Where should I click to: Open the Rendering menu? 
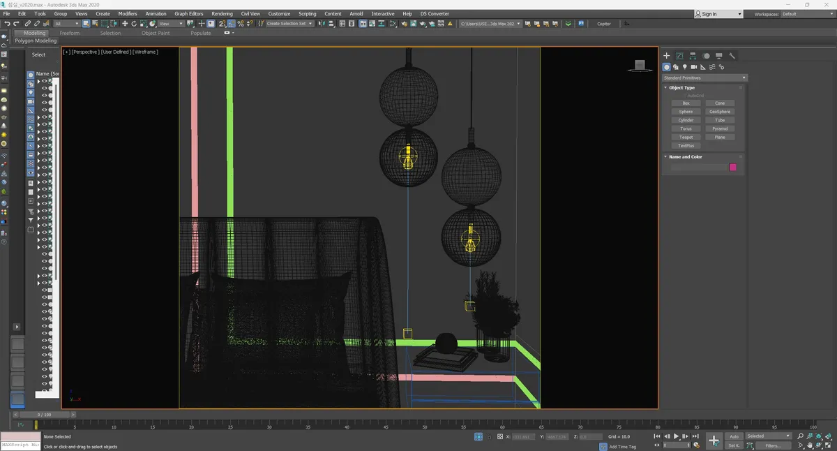[x=222, y=13]
